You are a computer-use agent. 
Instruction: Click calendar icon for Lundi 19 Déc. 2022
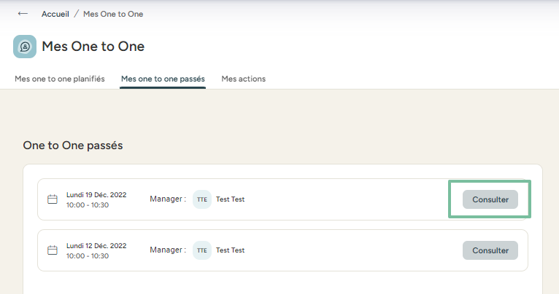tap(52, 199)
